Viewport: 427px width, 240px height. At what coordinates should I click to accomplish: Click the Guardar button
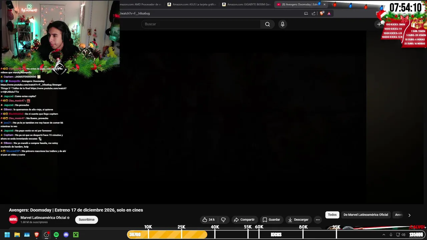coord(271,220)
